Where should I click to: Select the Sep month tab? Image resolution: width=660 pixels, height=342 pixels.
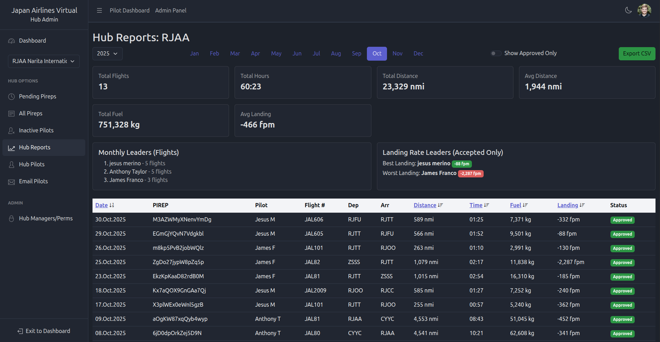coord(357,53)
